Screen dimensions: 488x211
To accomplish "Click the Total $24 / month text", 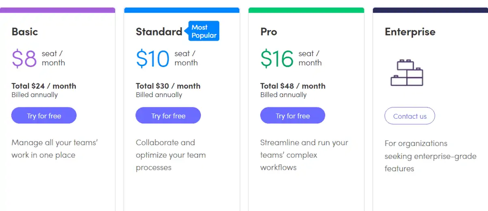I will [x=44, y=86].
